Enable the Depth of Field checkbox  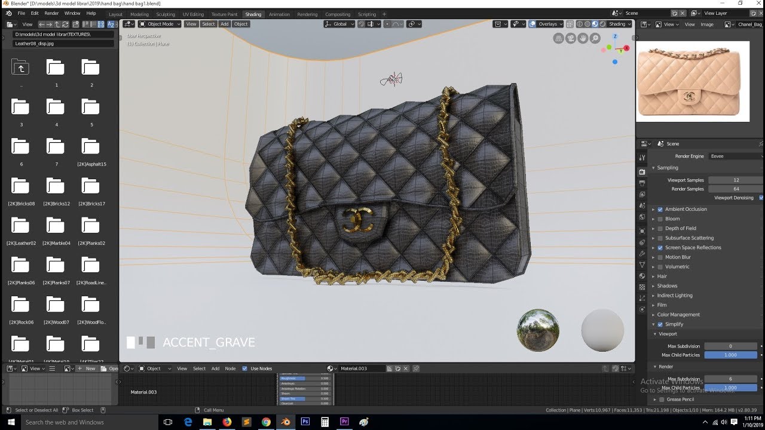click(660, 229)
